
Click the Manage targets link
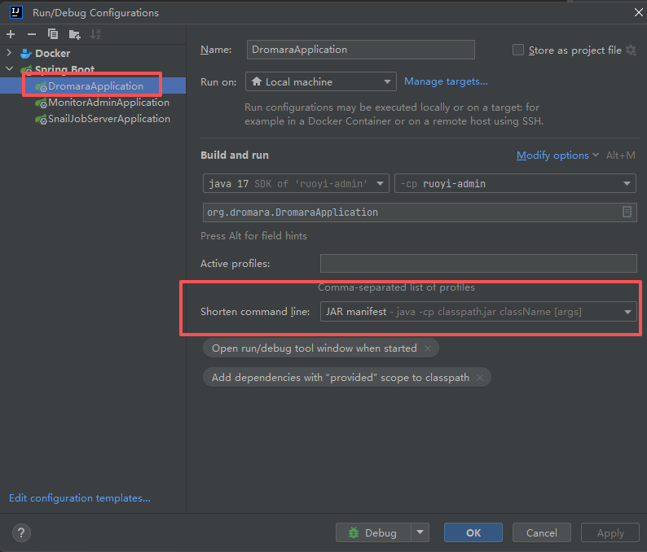click(x=446, y=81)
